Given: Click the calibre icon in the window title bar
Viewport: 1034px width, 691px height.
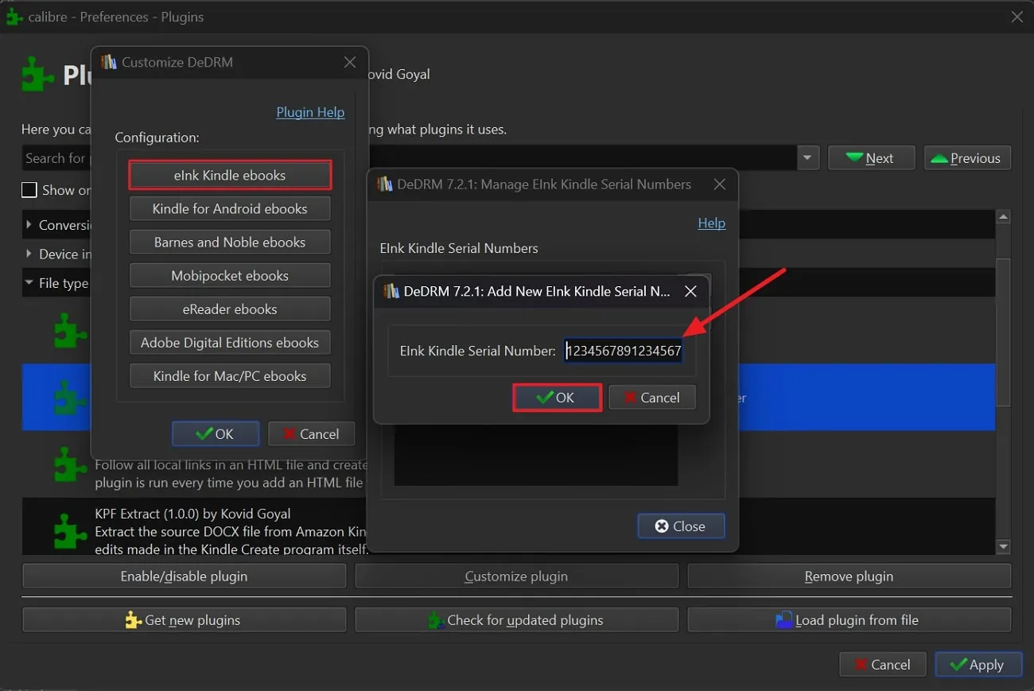Looking at the screenshot, I should (14, 17).
